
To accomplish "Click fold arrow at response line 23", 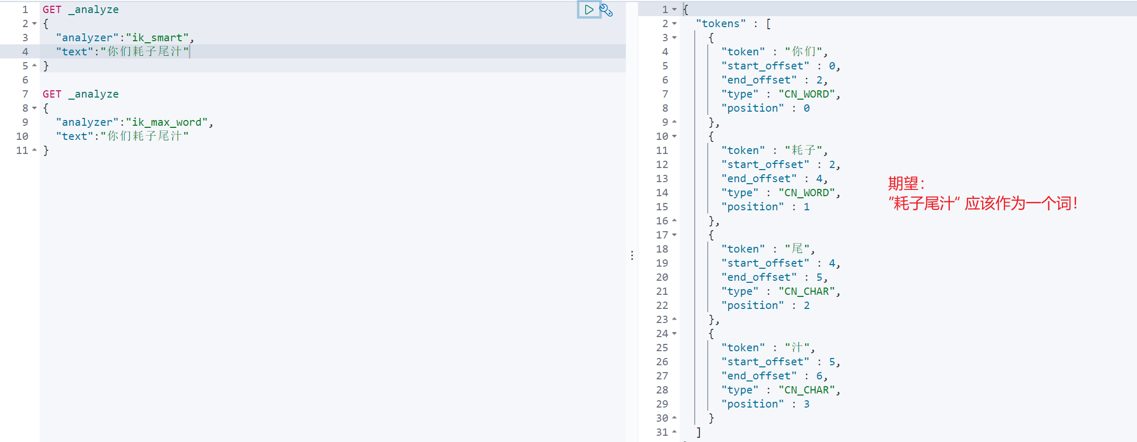I will [x=674, y=319].
